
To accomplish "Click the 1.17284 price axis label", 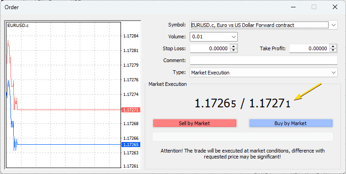I will tap(131, 36).
